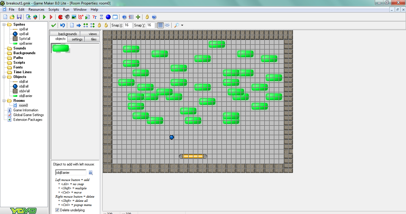This screenshot has width=406, height=214.
Task: Create a font using TT icon
Action: 95,17
